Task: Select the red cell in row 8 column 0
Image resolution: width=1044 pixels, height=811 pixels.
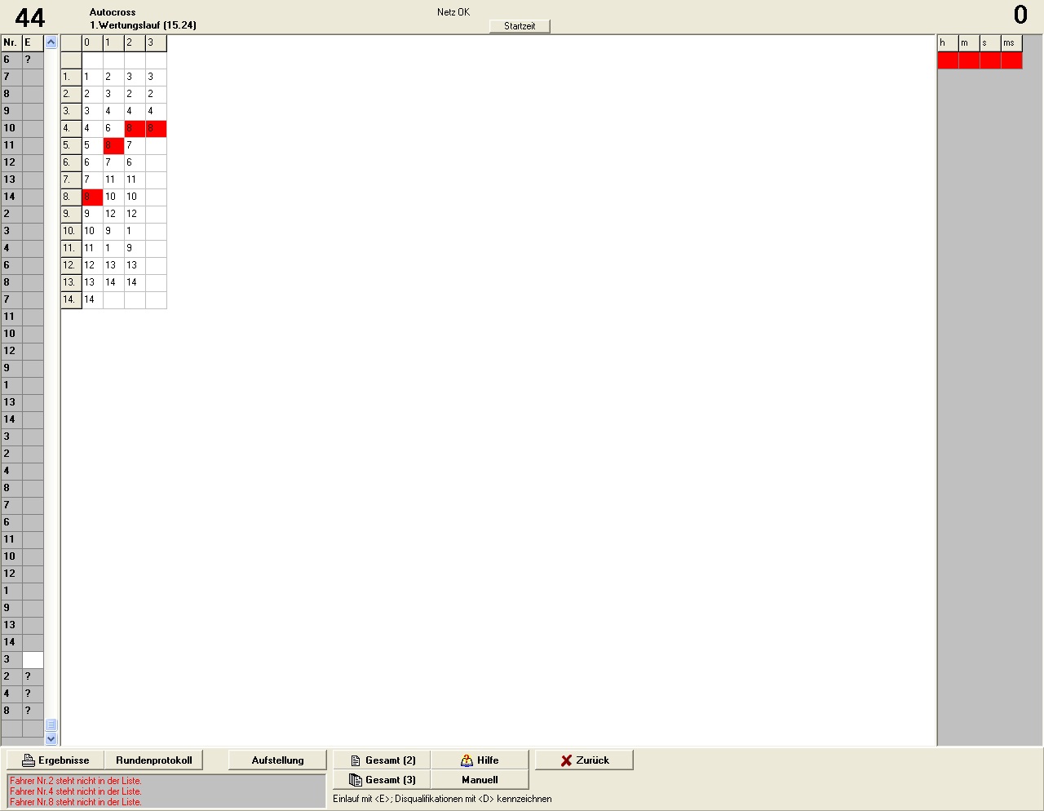Action: click(x=92, y=197)
